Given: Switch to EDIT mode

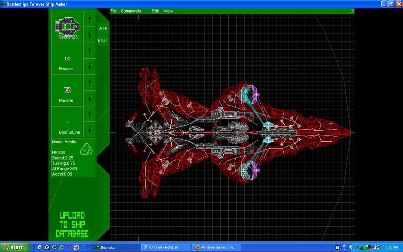Looking at the screenshot, I should click(x=103, y=40).
